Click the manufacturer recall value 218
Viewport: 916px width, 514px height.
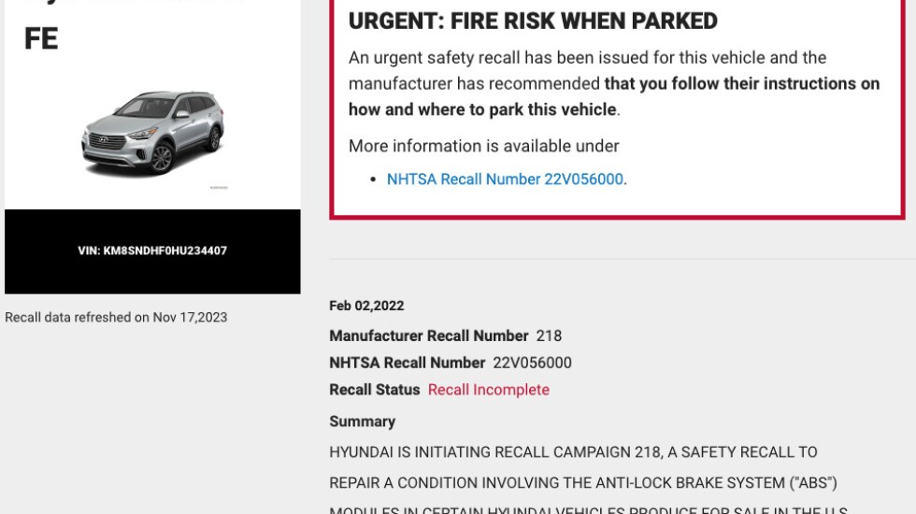tap(549, 336)
